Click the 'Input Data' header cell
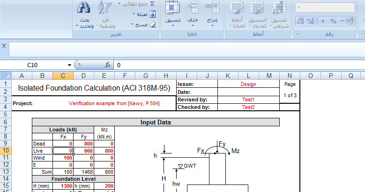 click(156, 122)
